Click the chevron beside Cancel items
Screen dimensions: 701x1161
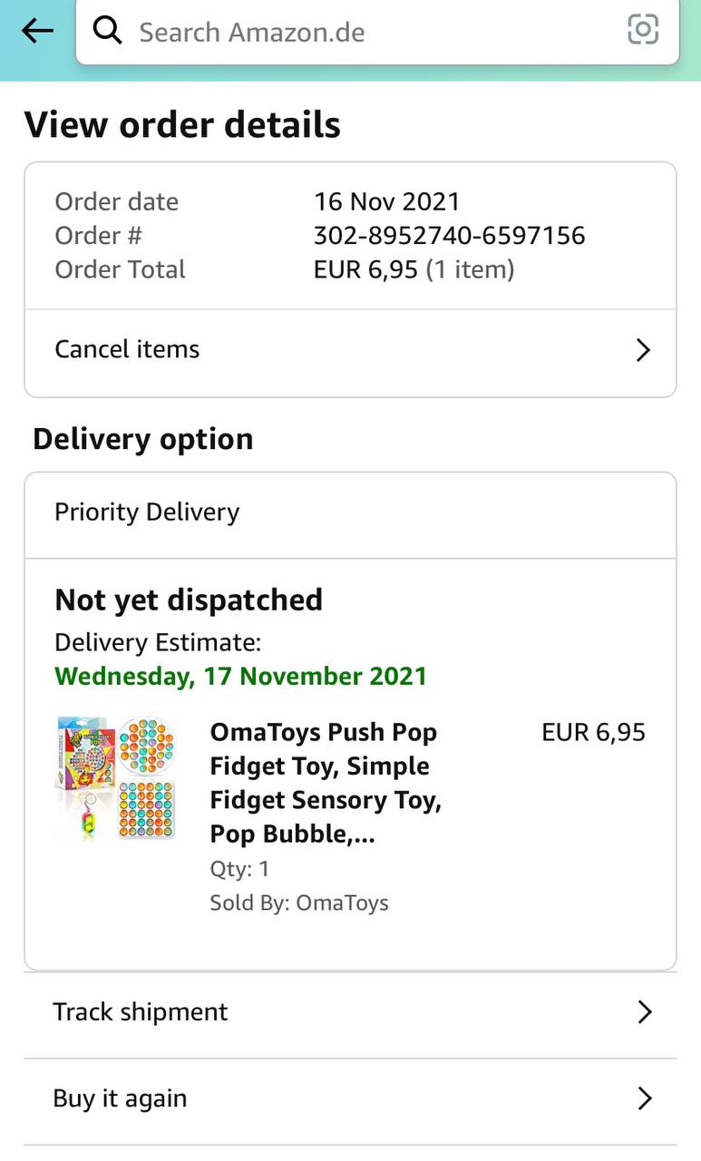(x=643, y=350)
